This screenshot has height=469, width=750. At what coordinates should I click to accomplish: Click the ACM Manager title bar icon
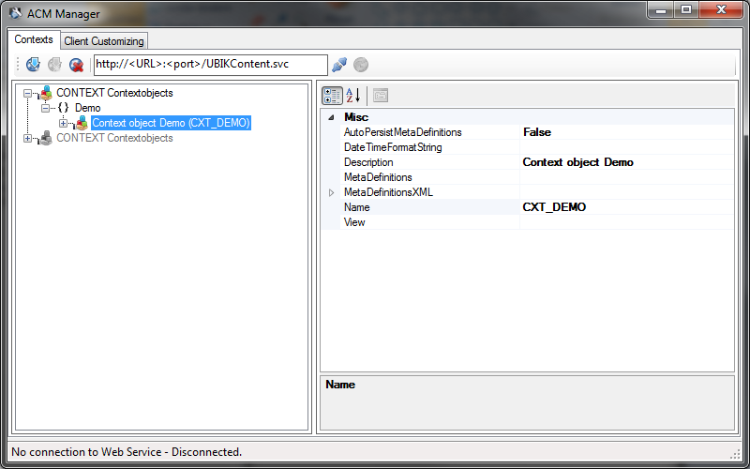[x=15, y=14]
